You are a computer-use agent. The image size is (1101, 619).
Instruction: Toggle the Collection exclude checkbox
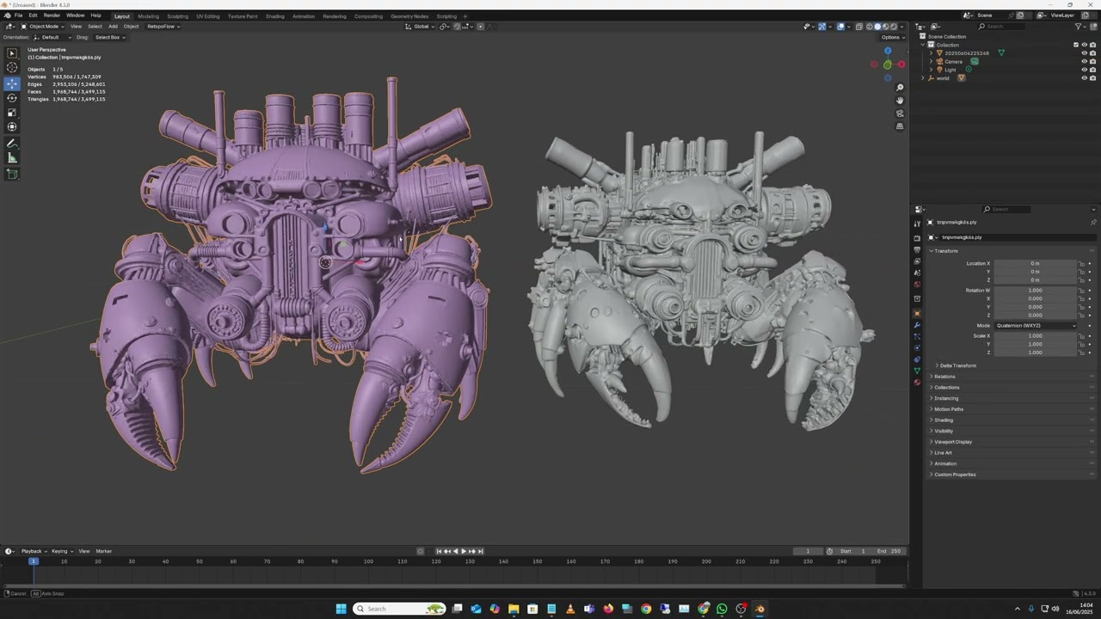(1075, 45)
